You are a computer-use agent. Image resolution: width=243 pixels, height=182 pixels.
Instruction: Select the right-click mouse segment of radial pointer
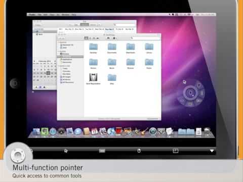(x=199, y=85)
